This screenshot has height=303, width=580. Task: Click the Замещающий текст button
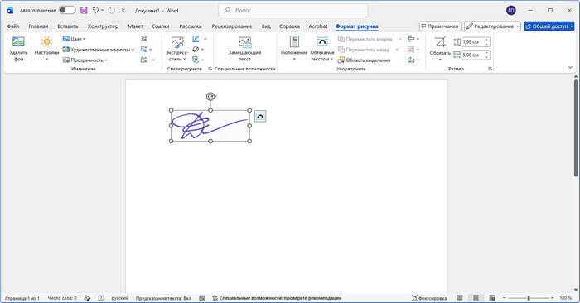click(244, 49)
